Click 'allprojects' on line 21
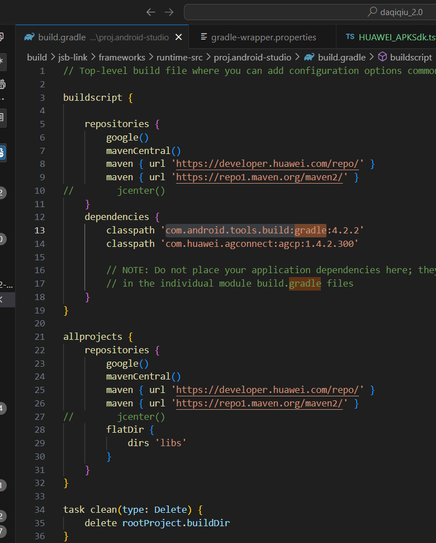 pyautogui.click(x=93, y=336)
